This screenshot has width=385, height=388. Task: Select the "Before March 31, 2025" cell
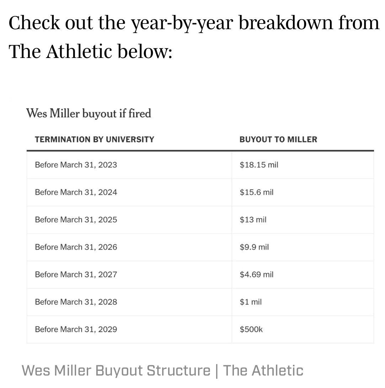(x=76, y=219)
